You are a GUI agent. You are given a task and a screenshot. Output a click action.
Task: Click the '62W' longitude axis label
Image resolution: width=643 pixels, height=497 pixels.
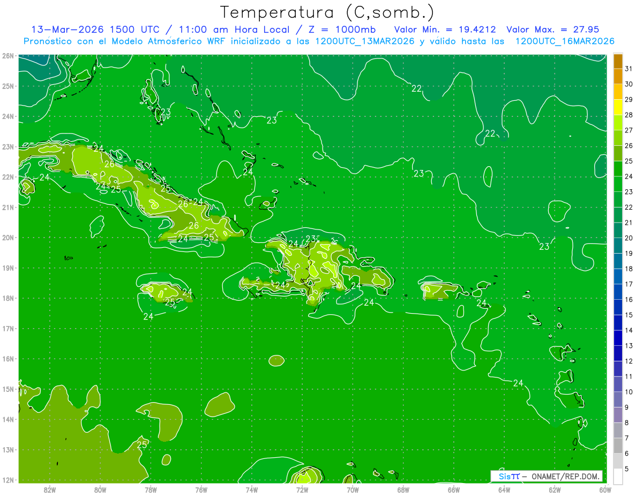tap(555, 489)
